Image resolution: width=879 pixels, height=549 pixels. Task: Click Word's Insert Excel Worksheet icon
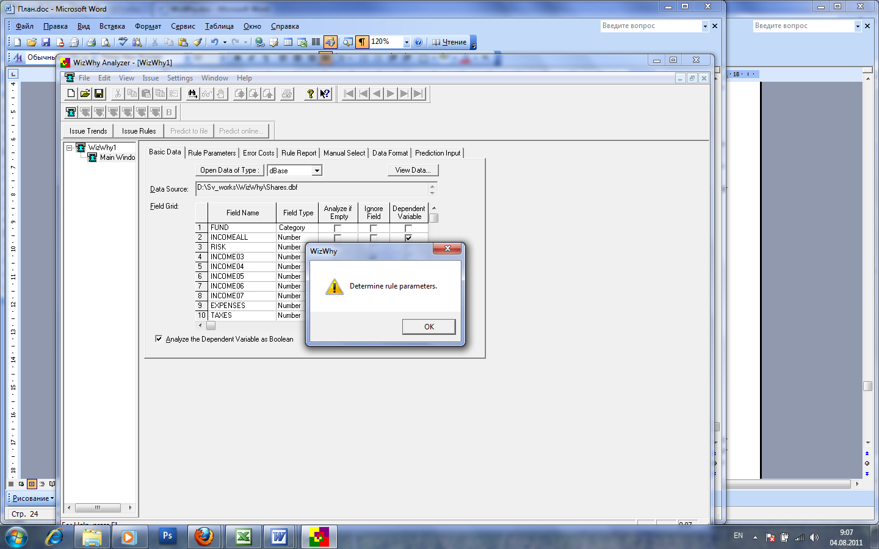[x=302, y=42]
